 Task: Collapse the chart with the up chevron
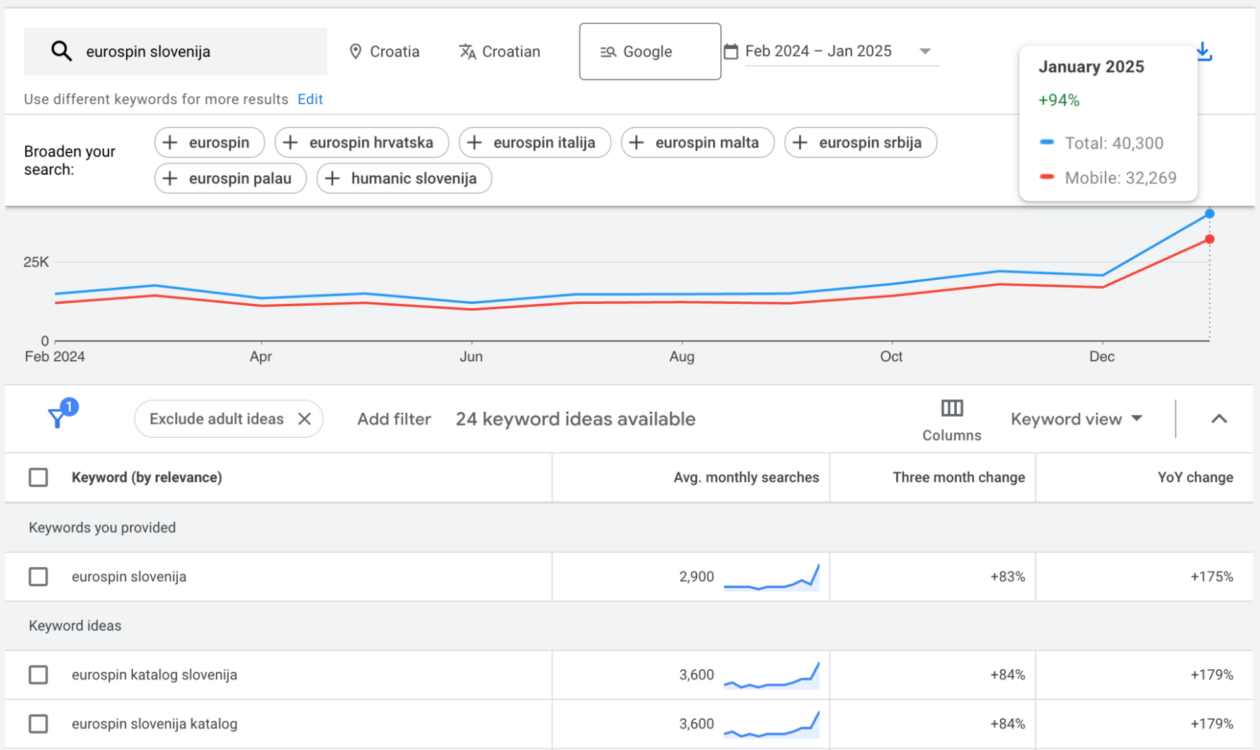pos(1219,419)
